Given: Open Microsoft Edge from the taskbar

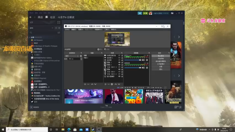Looking at the screenshot, I should coord(69,130).
